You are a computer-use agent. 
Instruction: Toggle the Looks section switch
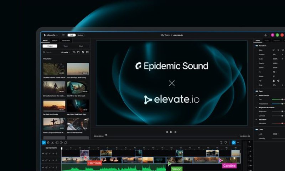(x=256, y=130)
